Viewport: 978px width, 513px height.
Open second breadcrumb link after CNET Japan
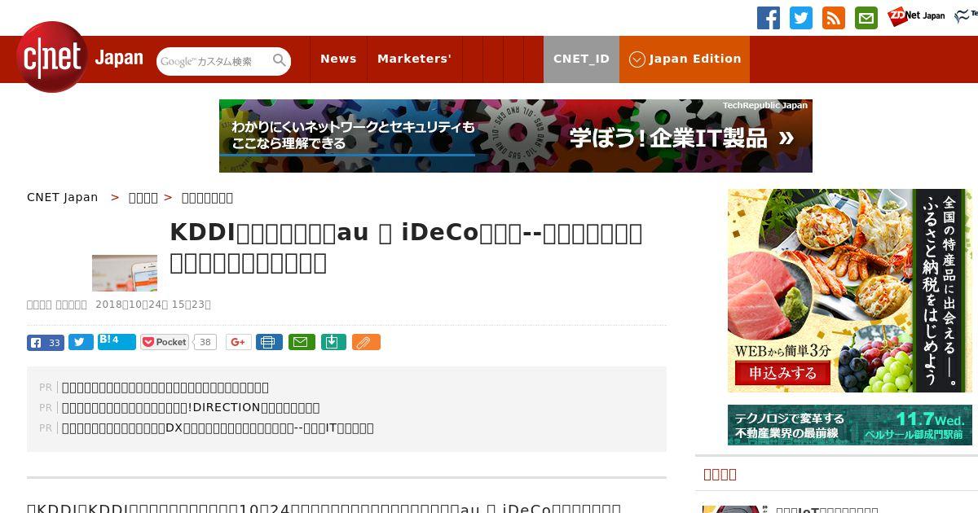(x=143, y=197)
